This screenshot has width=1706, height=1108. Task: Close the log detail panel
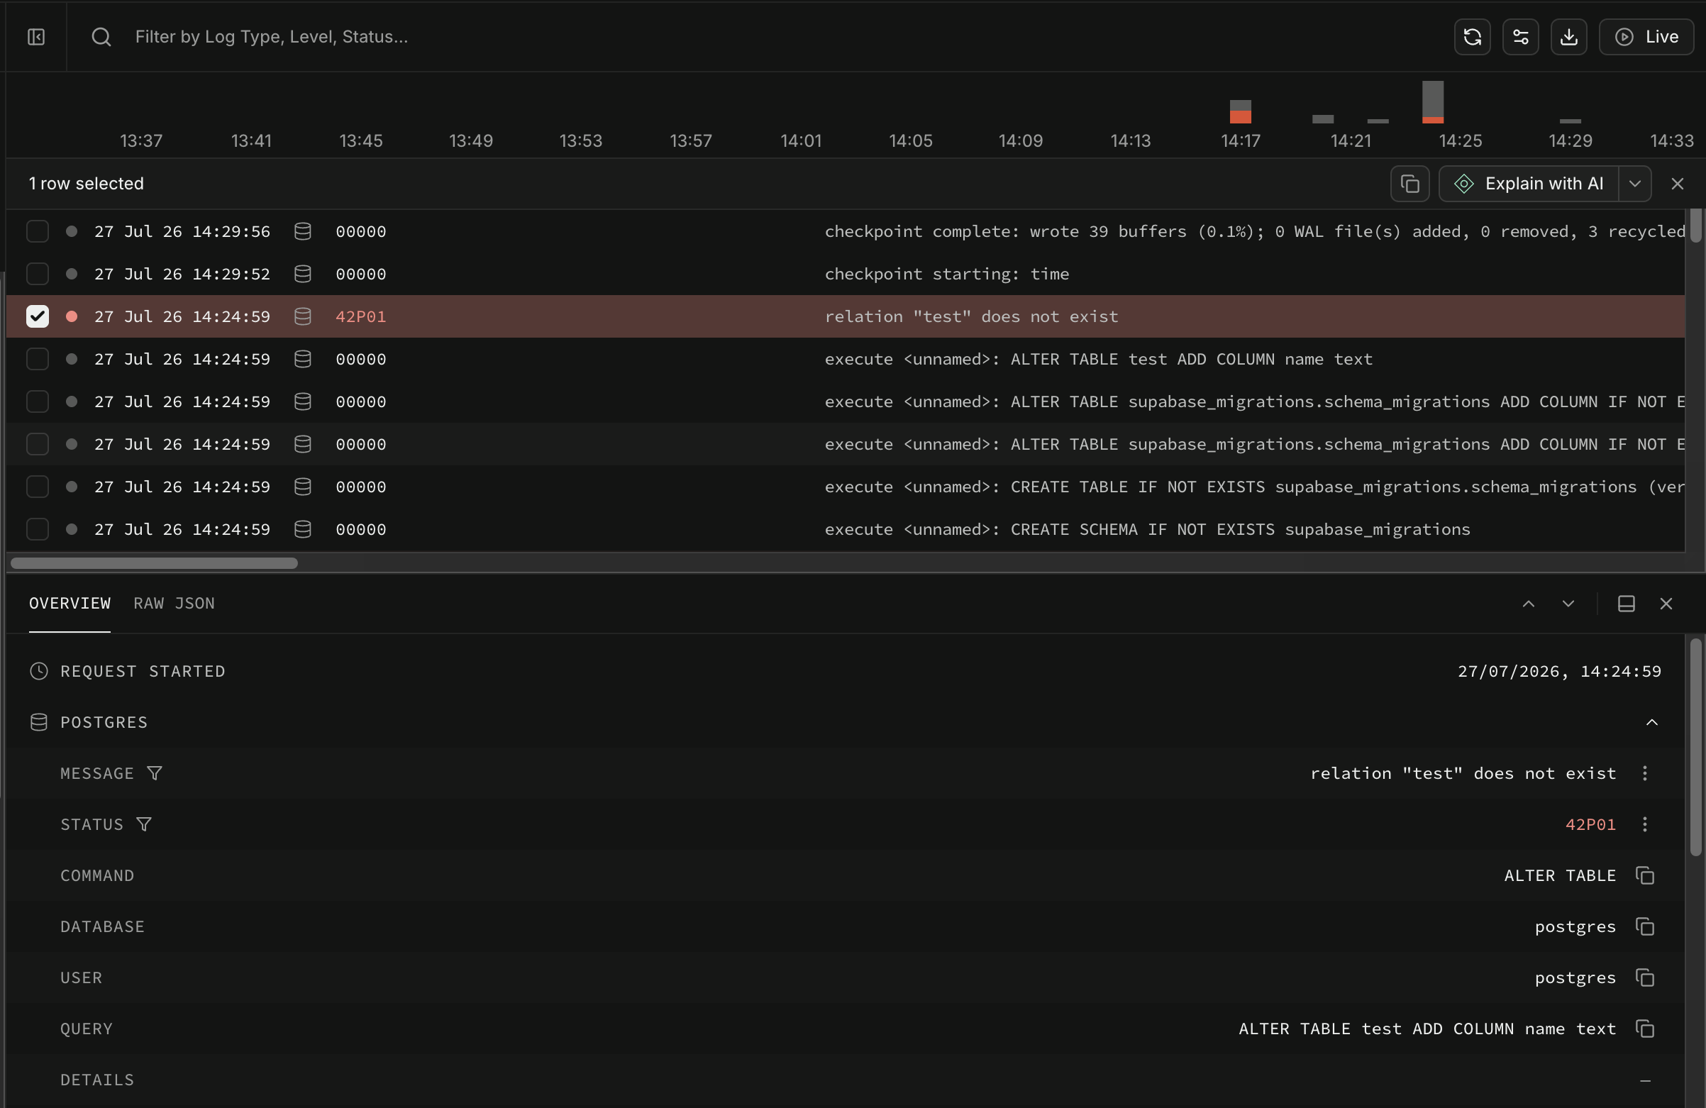click(x=1666, y=604)
